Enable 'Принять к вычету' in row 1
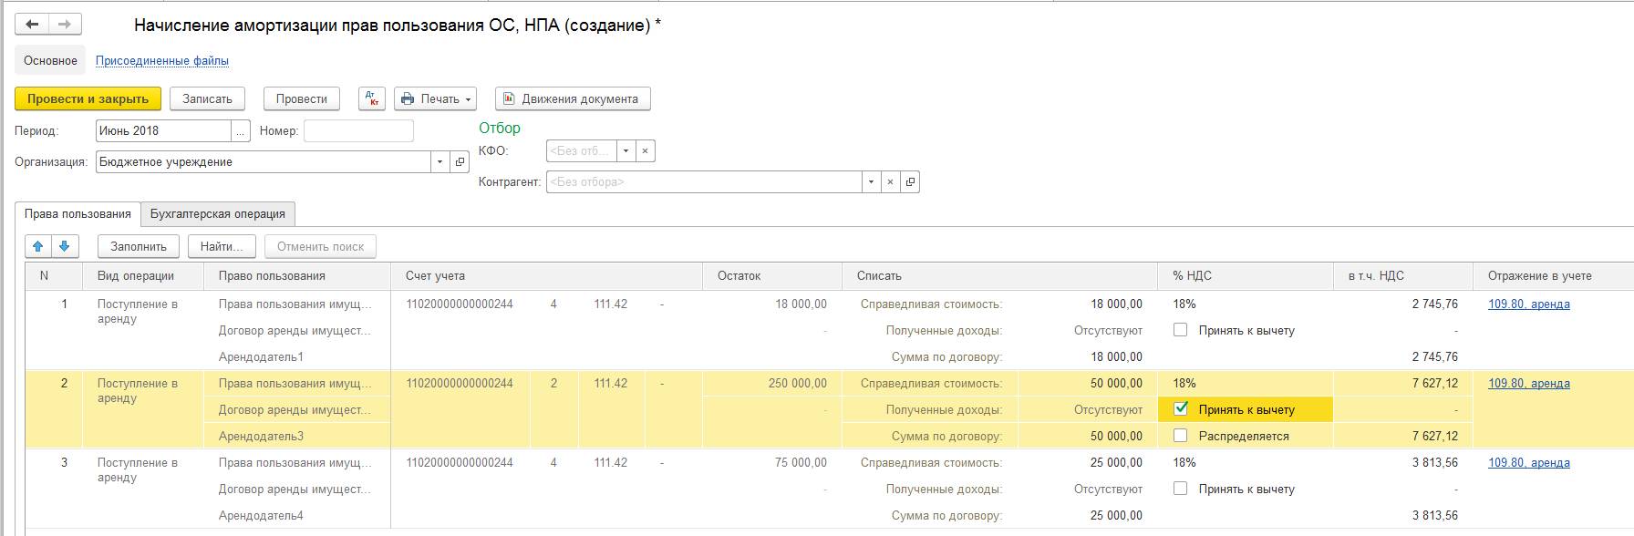This screenshot has width=1634, height=536. coord(1181,330)
